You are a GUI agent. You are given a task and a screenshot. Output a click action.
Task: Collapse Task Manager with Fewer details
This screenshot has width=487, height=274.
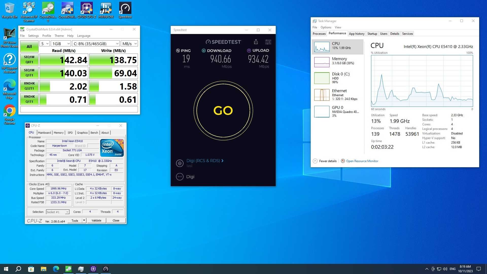(x=325, y=161)
